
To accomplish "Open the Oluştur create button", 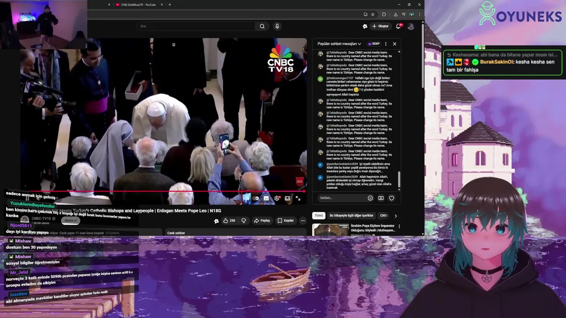I will coord(380,26).
